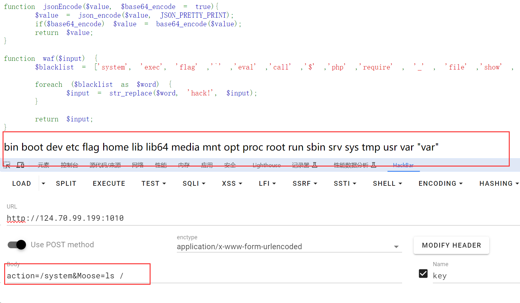The image size is (520, 303).
Task: Open the ENCODING dropdown menu
Action: (x=441, y=184)
